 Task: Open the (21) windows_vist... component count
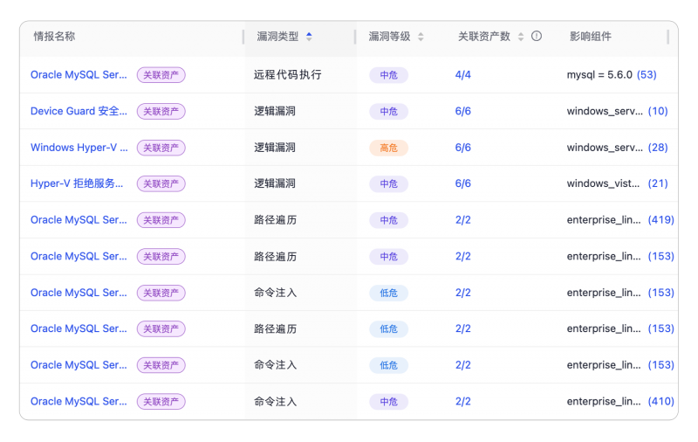658,183
